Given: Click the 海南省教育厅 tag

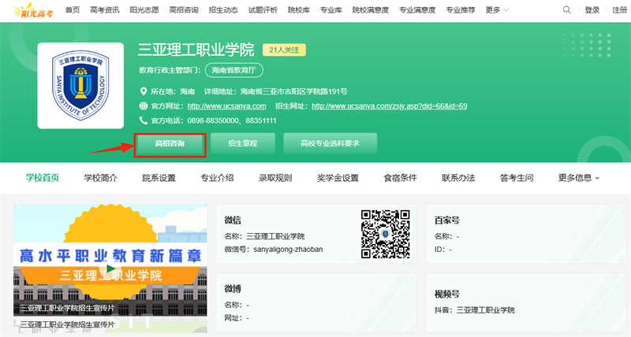Looking at the screenshot, I should click(x=233, y=70).
